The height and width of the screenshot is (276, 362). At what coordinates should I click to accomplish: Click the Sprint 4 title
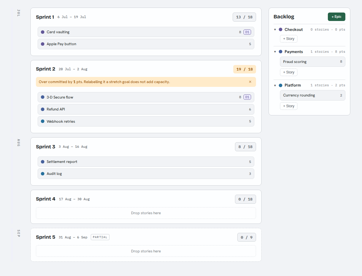tap(46, 199)
